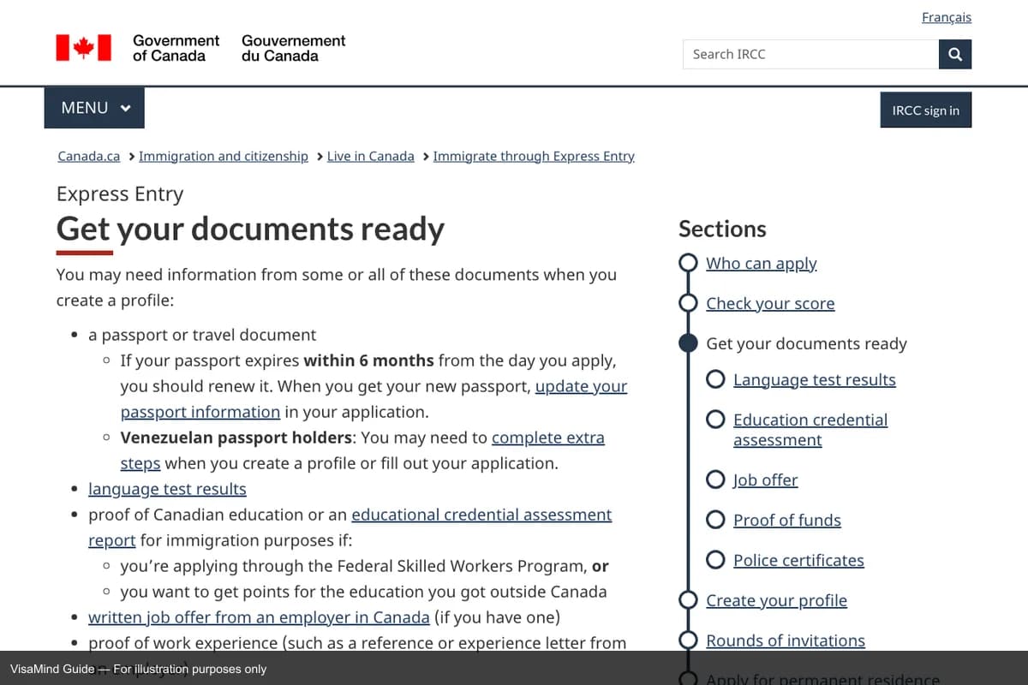Image resolution: width=1028 pixels, height=685 pixels.
Task: Click the step circle beside Job offer
Action: tap(715, 479)
